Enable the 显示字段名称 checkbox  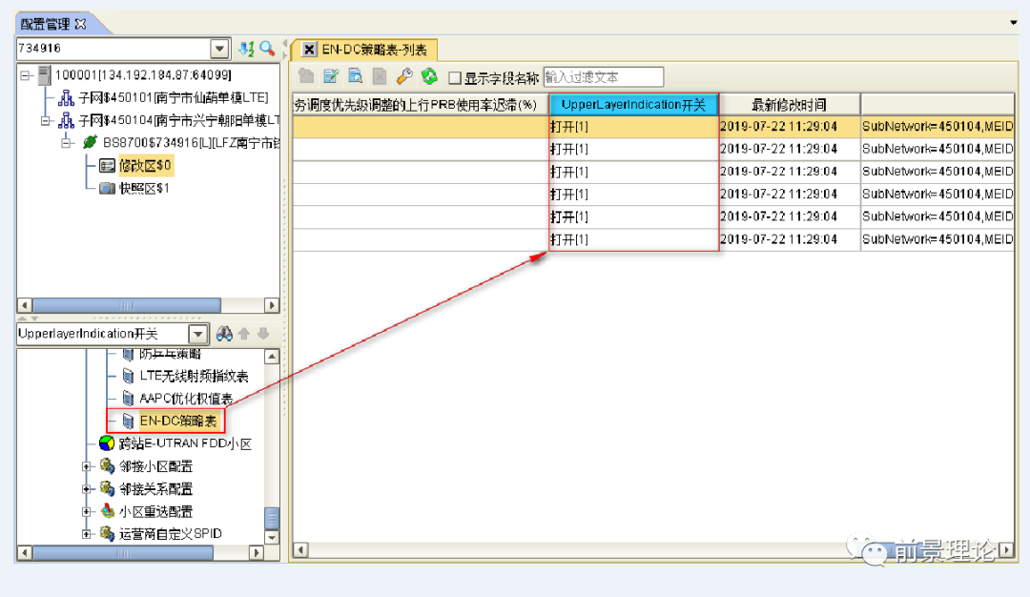455,78
